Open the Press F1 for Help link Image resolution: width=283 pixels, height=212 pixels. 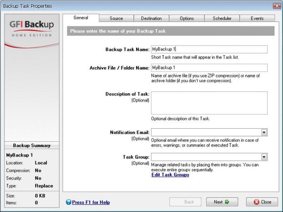91,202
